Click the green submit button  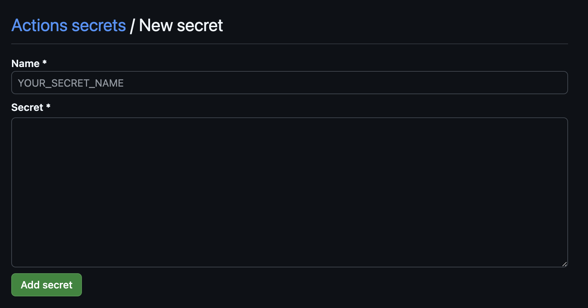coord(46,285)
